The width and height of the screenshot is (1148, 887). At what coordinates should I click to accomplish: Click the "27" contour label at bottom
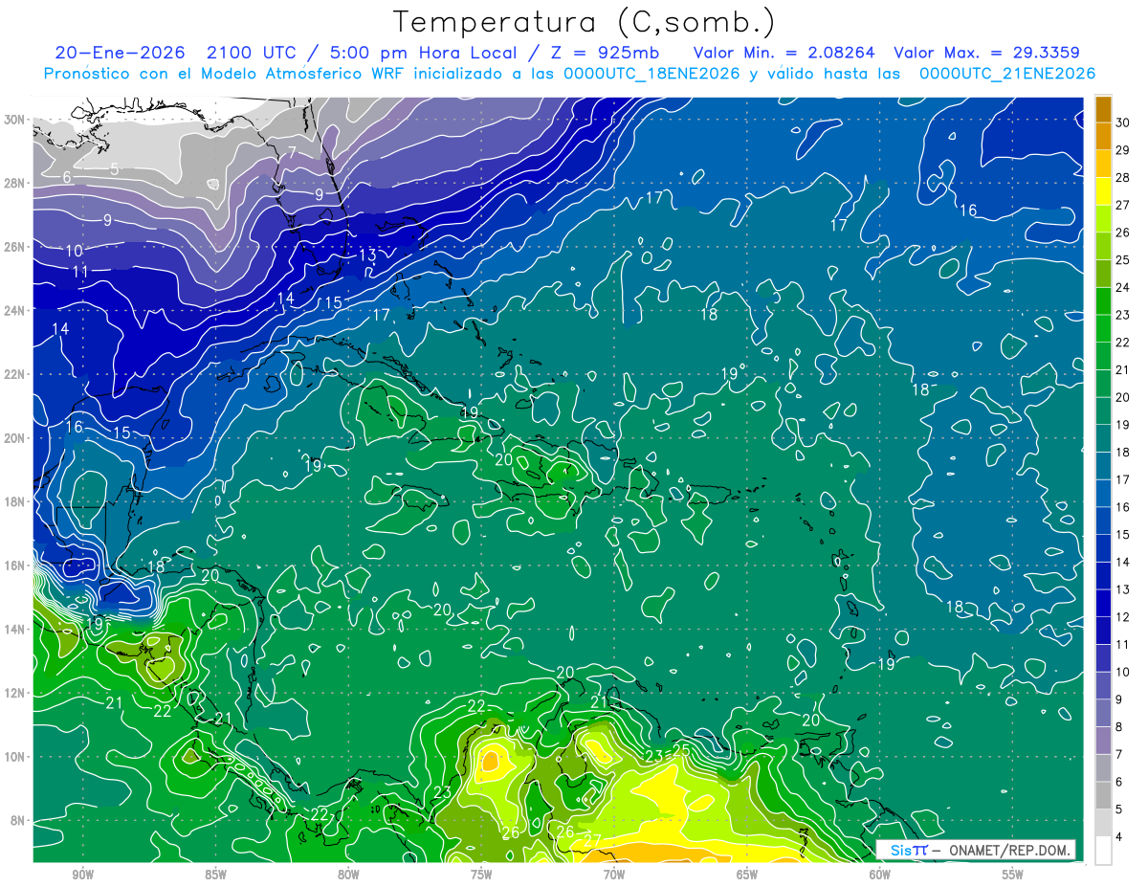(592, 840)
